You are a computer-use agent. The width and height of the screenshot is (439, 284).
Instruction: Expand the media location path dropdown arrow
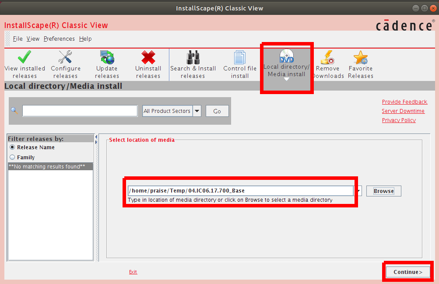pyautogui.click(x=358, y=191)
